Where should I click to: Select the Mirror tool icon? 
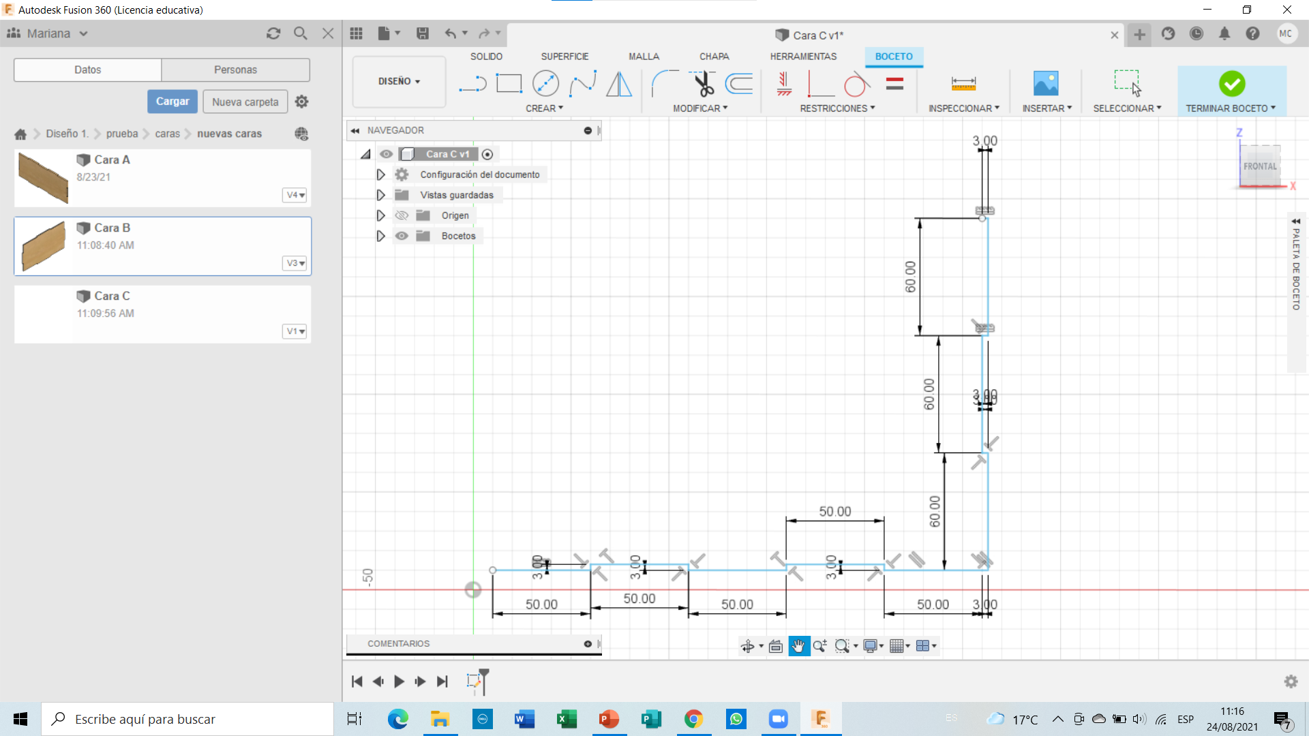pos(619,84)
